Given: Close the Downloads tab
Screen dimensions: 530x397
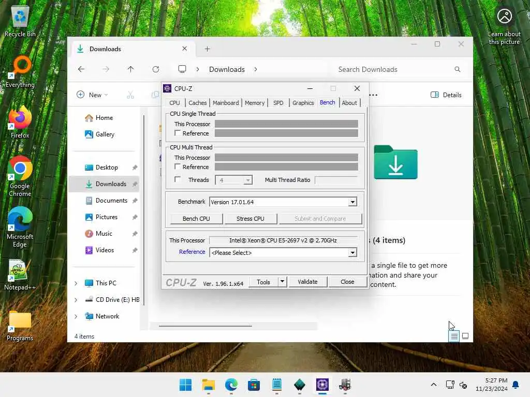Looking at the screenshot, I should [185, 49].
